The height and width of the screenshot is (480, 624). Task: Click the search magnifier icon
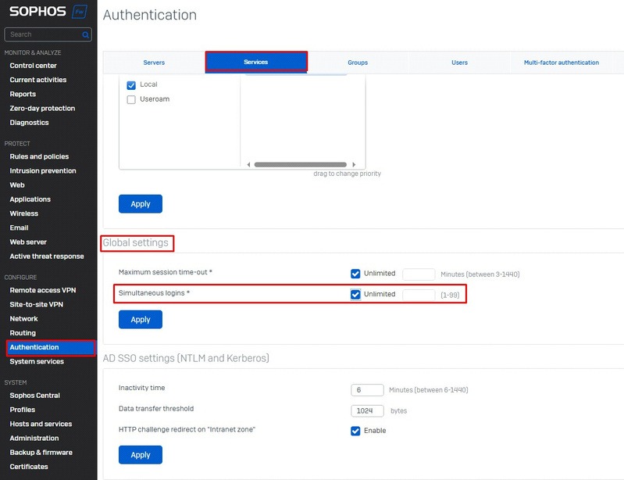pos(85,34)
